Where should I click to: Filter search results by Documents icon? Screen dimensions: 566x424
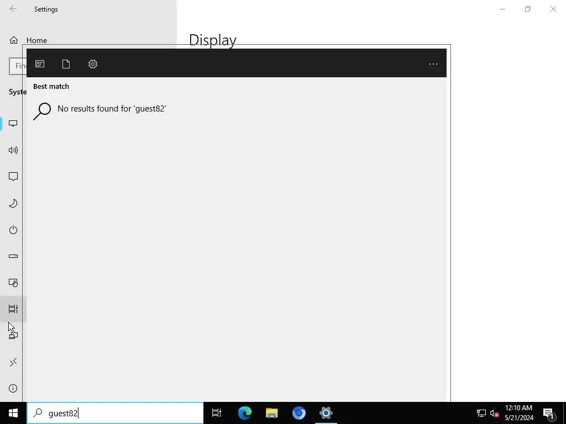coord(66,64)
